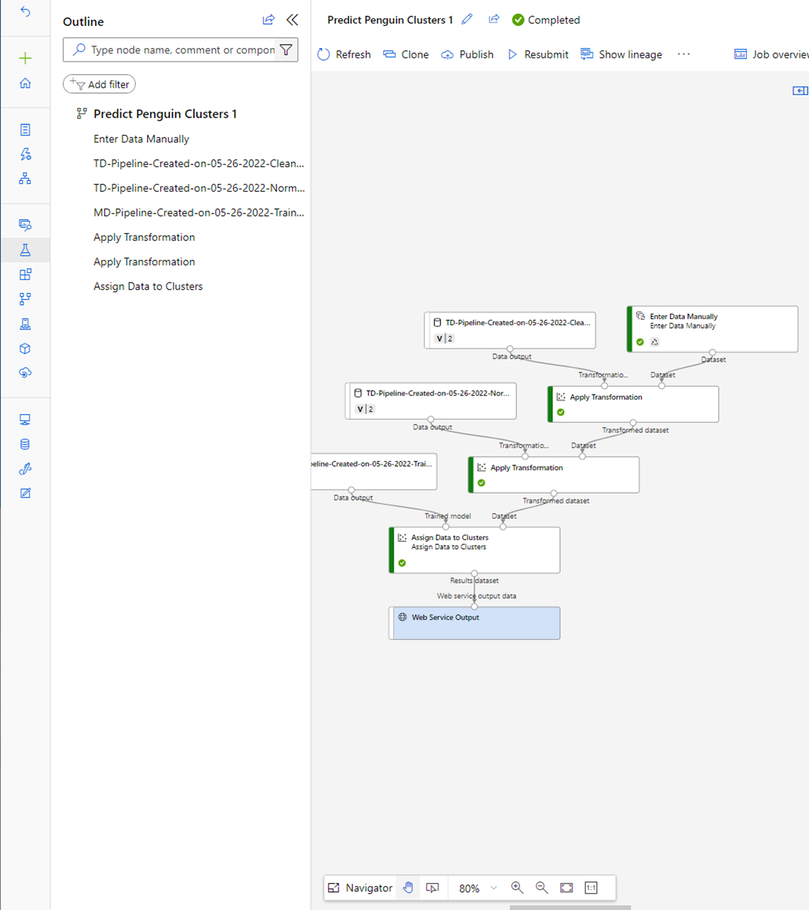Expand the right side panel toggle icon
Screen dimensions: 809x910
point(800,90)
